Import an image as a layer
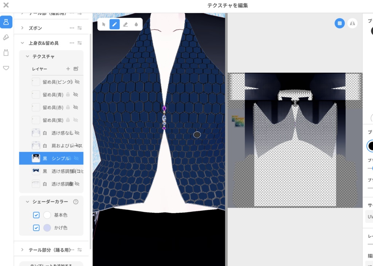The image size is (373, 266). [x=76, y=69]
